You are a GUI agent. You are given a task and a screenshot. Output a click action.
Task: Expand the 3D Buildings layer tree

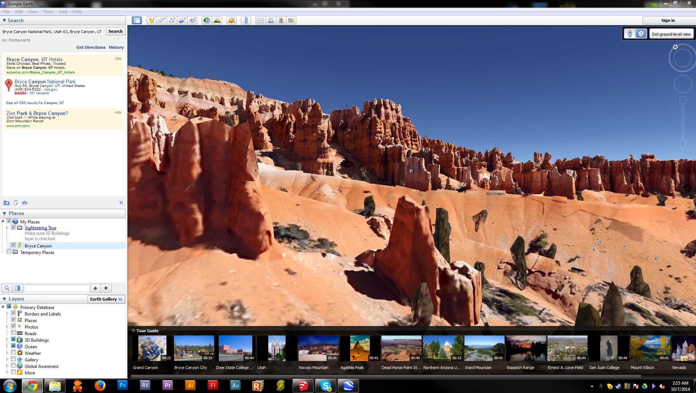7,340
